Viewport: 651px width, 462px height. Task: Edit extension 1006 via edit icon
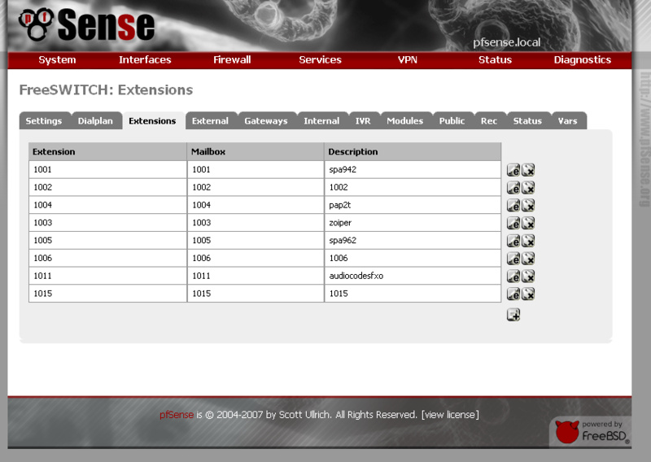point(513,259)
